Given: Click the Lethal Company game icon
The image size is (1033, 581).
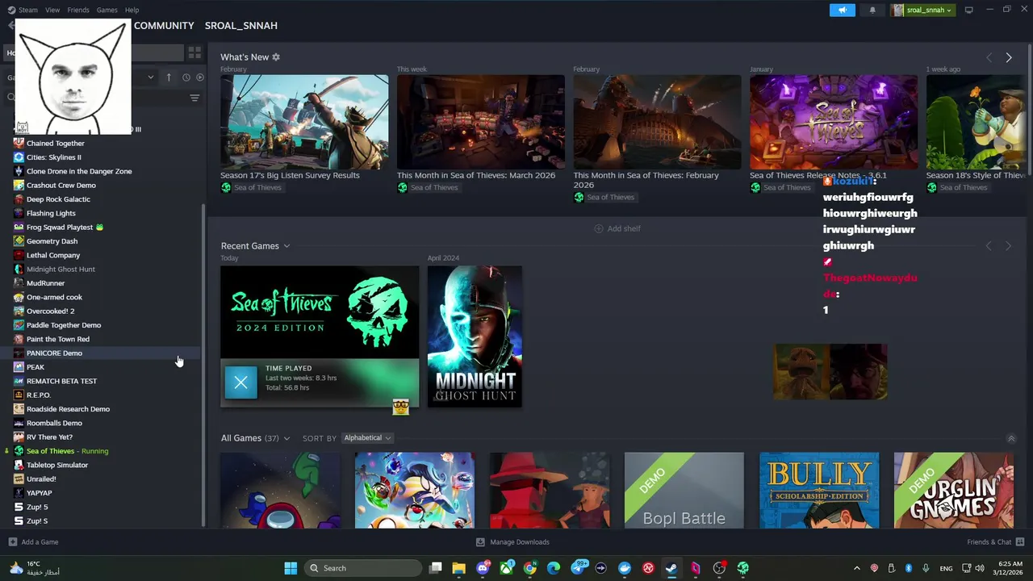Looking at the screenshot, I should (x=19, y=255).
